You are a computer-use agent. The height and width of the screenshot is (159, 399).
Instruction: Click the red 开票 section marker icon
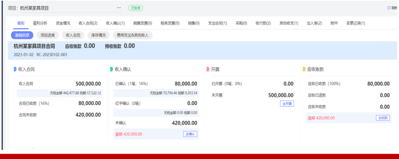(x=208, y=69)
